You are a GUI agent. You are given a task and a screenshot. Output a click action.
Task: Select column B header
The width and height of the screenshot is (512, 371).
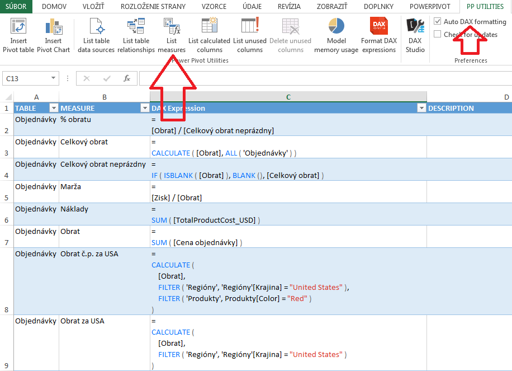tap(105, 97)
